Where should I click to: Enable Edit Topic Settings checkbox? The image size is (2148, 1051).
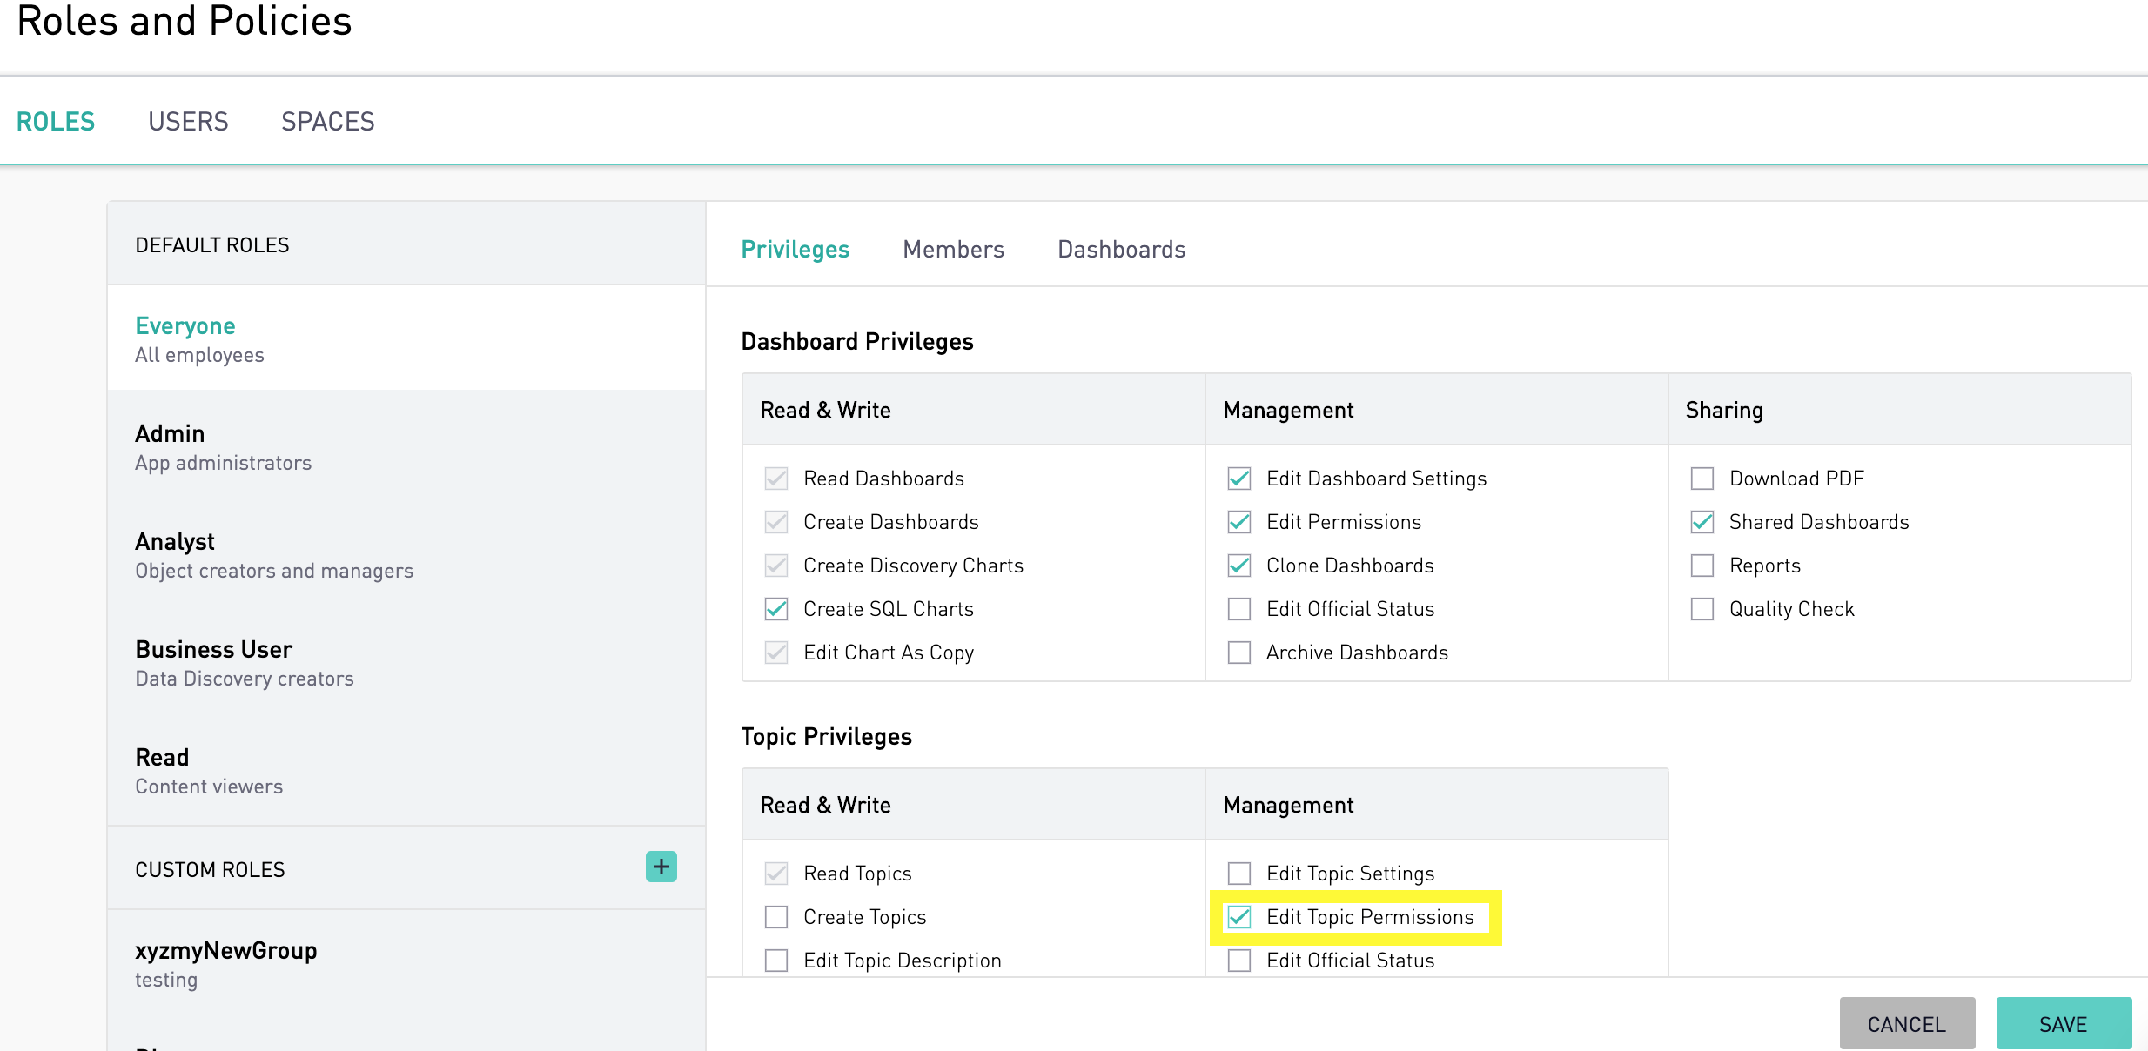[x=1239, y=874]
